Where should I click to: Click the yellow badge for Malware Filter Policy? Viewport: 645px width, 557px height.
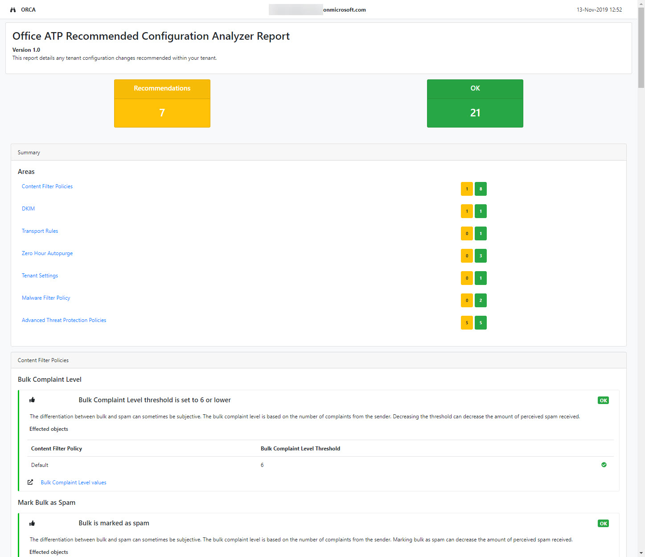tap(467, 300)
